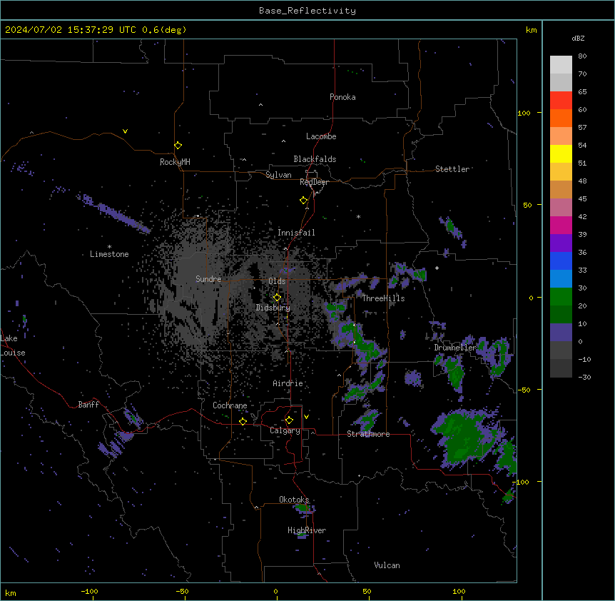Click the Innisfail label
Viewport: 615px width, 601px height.
click(x=296, y=233)
